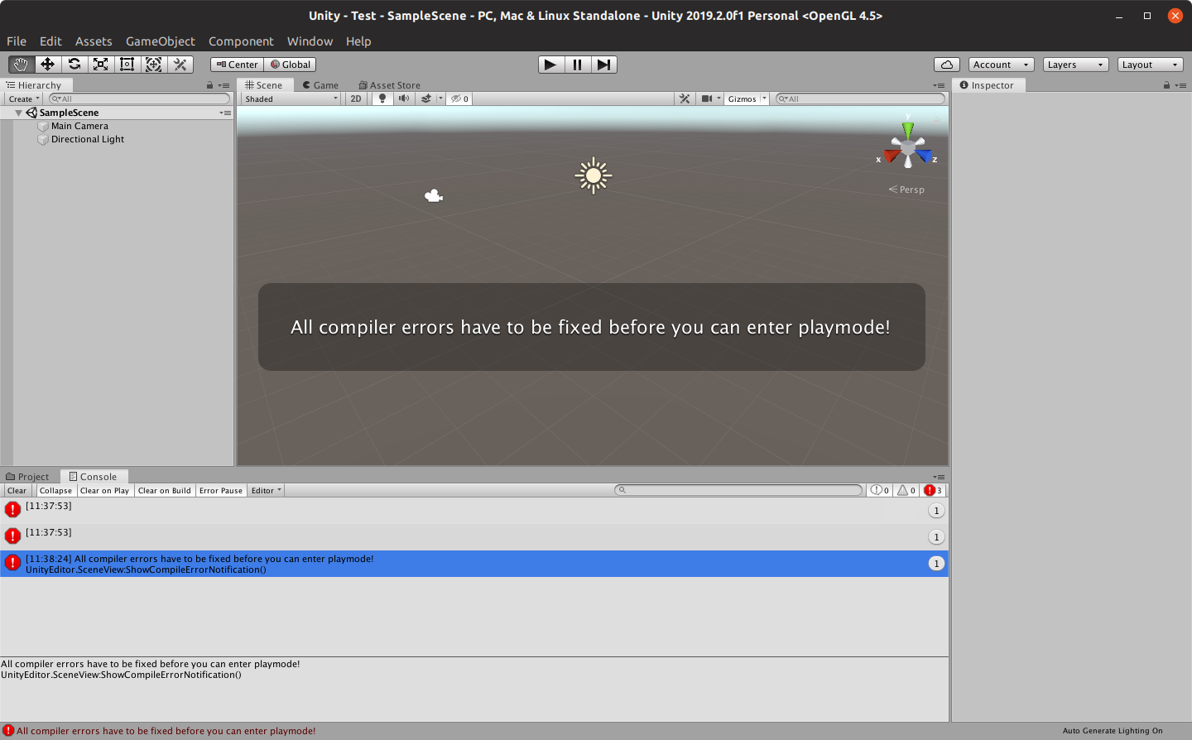This screenshot has width=1192, height=740.
Task: Click the green Y axis gizmo cone
Action: coord(908,129)
